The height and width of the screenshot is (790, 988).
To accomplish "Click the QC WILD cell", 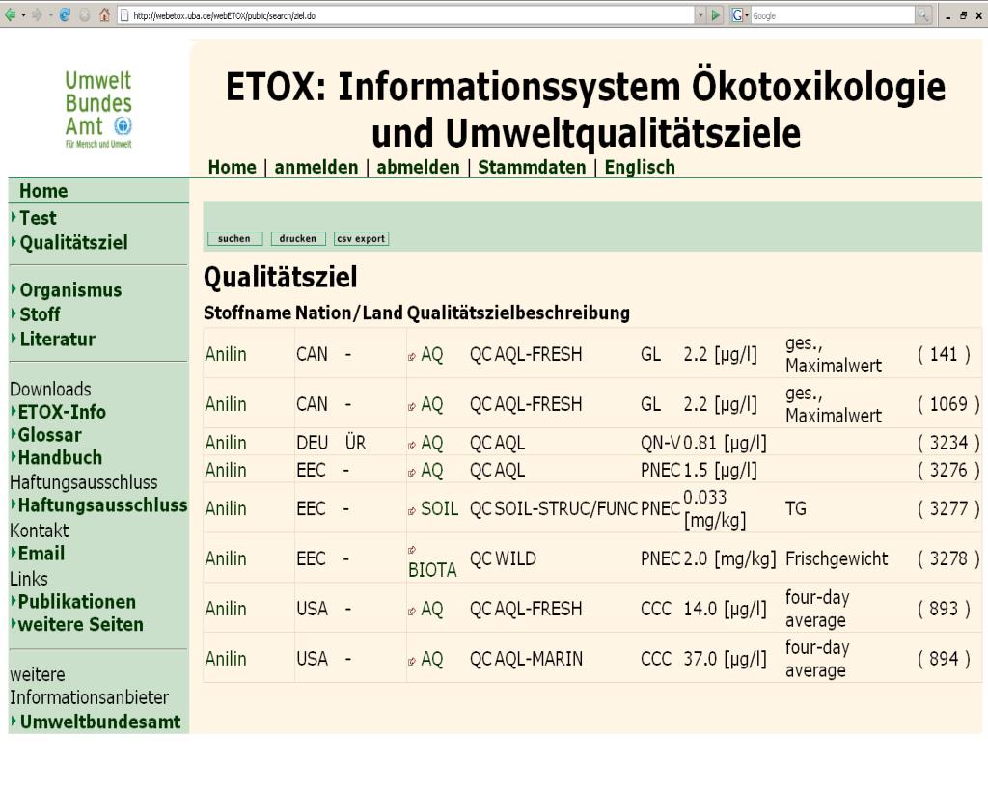I will 503,558.
